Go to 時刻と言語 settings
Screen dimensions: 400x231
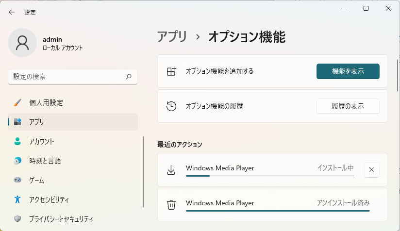point(73,161)
